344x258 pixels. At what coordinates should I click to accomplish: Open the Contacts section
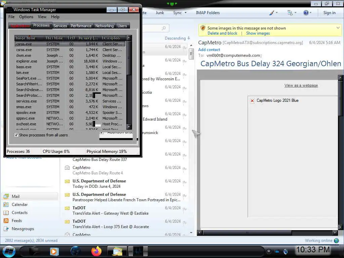pos(19,213)
